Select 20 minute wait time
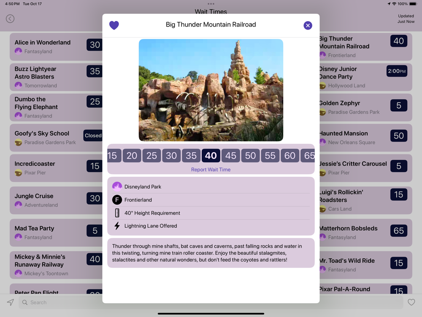422x317 pixels. (x=132, y=156)
